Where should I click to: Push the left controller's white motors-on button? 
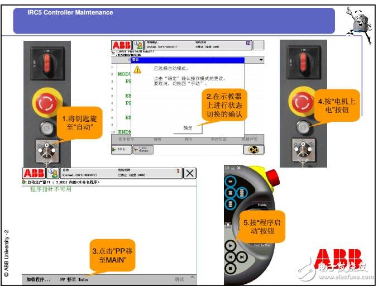pos(47,128)
